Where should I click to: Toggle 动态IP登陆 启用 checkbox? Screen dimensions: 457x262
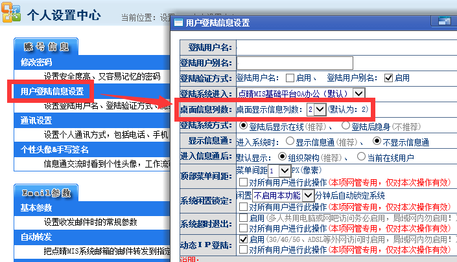click(243, 239)
